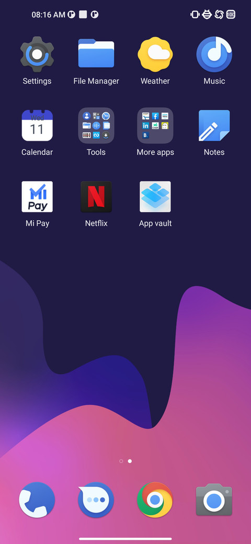Tap the white square notification icon

tap(83, 15)
